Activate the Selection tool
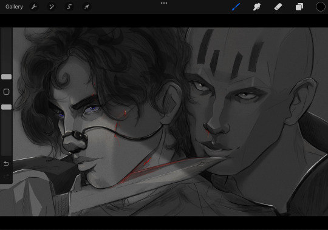 click(69, 7)
